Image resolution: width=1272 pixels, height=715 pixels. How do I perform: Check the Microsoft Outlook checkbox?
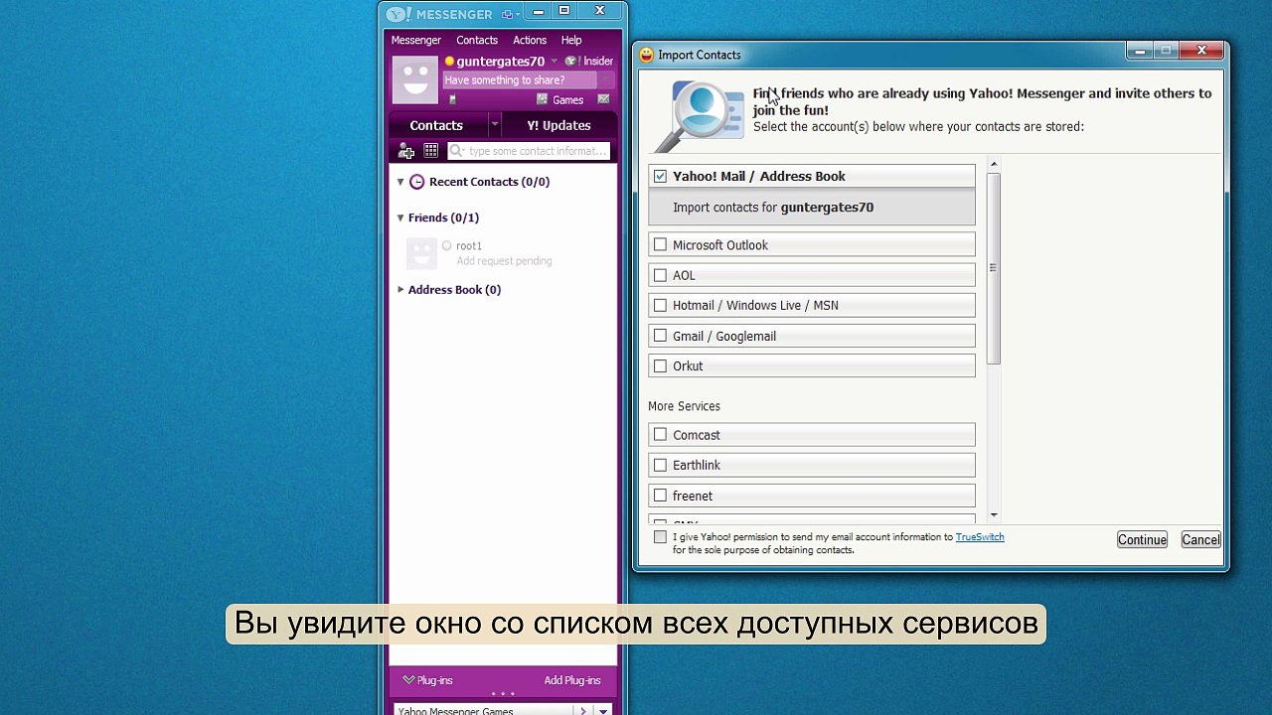click(x=660, y=244)
